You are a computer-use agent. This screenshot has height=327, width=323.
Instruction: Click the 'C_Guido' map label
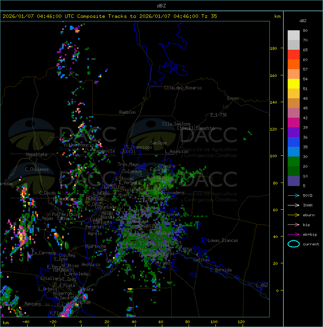pos(47,193)
